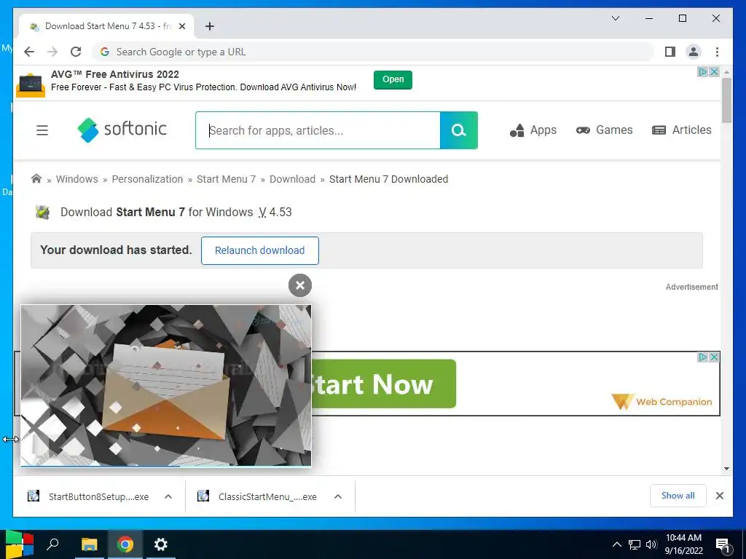Click the volume speaker icon
Viewport: 746px width, 559px height.
(x=651, y=544)
